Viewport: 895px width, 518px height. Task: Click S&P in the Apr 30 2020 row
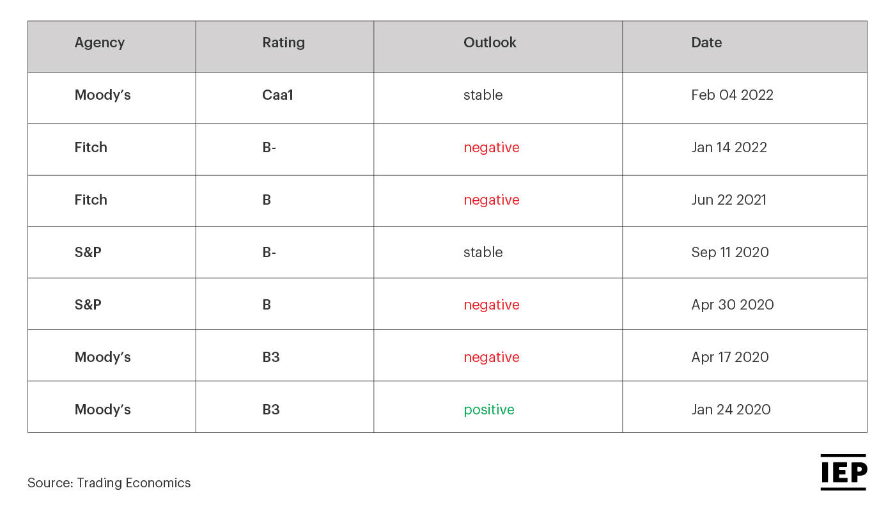pyautogui.click(x=88, y=305)
